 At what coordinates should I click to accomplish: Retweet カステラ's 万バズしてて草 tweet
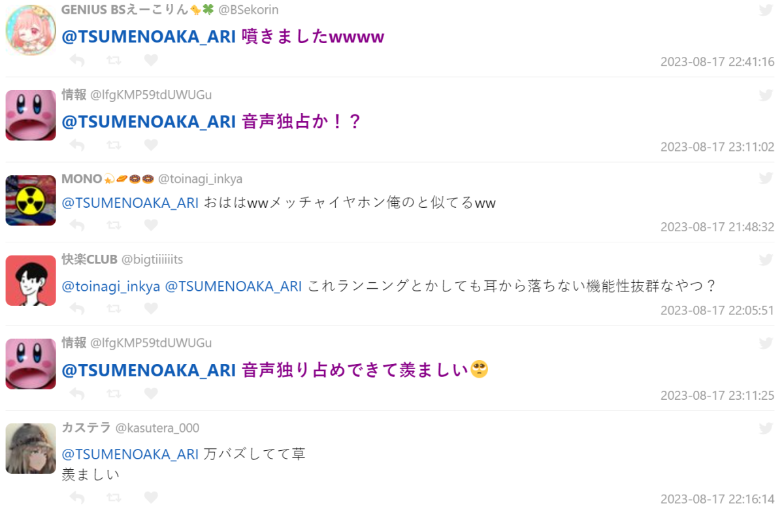coord(114,498)
